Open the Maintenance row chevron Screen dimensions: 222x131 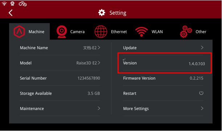99,108
